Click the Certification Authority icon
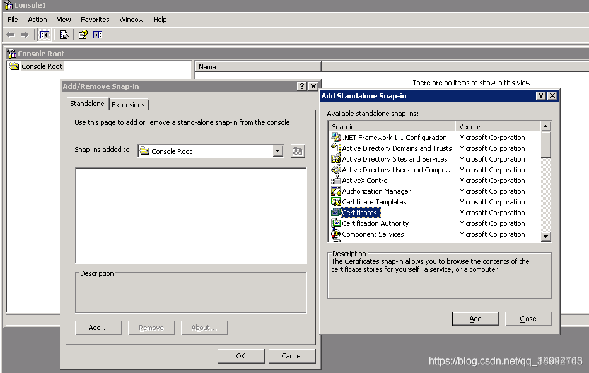Viewport: 589px width, 373px height. point(336,223)
